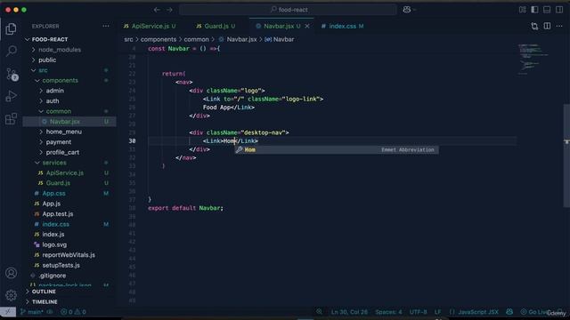Open the Run and Debug view icon
Image resolution: width=570 pixels, height=320 pixels.
pyautogui.click(x=11, y=96)
